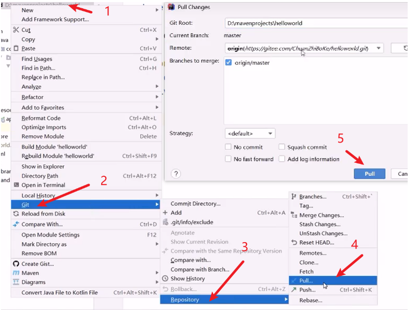The width and height of the screenshot is (417, 310).
Task: Choose Clone... in the Git submenu
Action: coord(333,262)
